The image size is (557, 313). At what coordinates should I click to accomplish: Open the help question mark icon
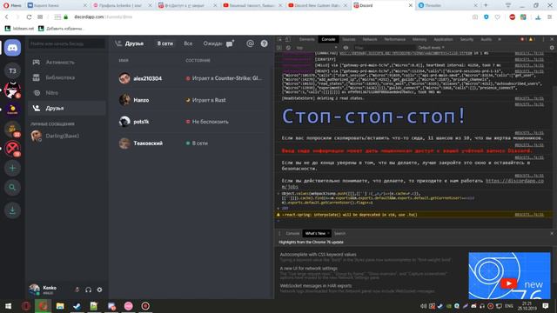click(x=264, y=43)
